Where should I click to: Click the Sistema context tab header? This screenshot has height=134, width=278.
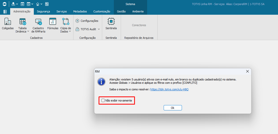click(x=130, y=4)
